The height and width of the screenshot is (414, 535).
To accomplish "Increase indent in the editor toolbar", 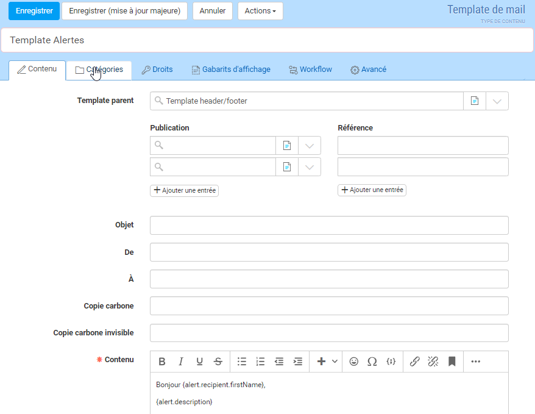I will (x=298, y=362).
